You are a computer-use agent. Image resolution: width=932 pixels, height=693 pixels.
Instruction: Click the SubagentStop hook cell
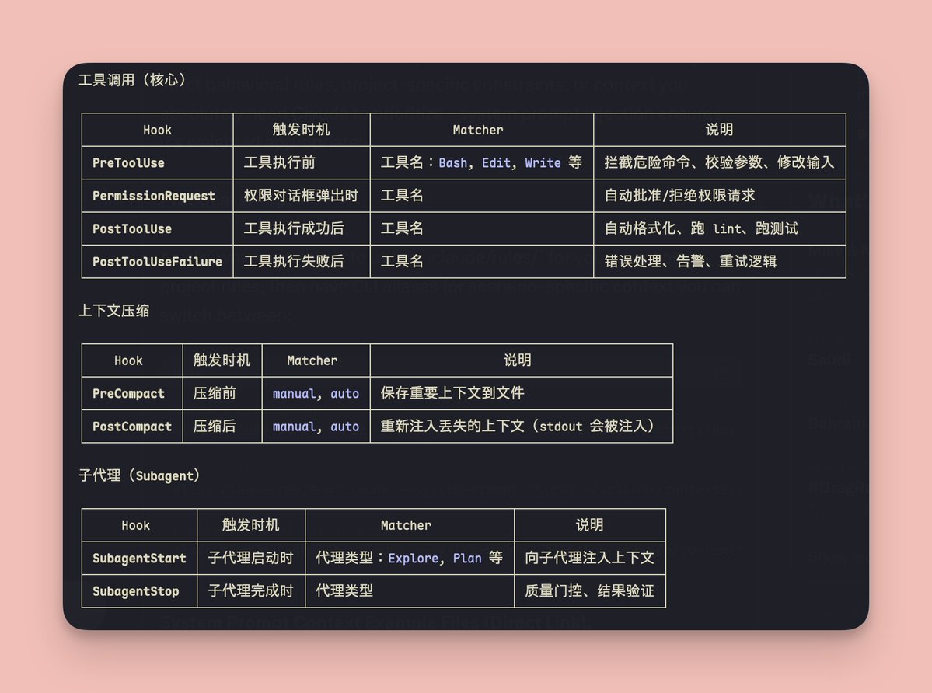click(139, 591)
